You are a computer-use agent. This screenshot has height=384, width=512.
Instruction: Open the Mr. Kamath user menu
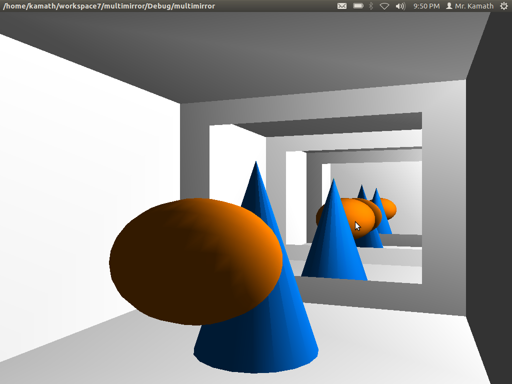click(x=470, y=6)
